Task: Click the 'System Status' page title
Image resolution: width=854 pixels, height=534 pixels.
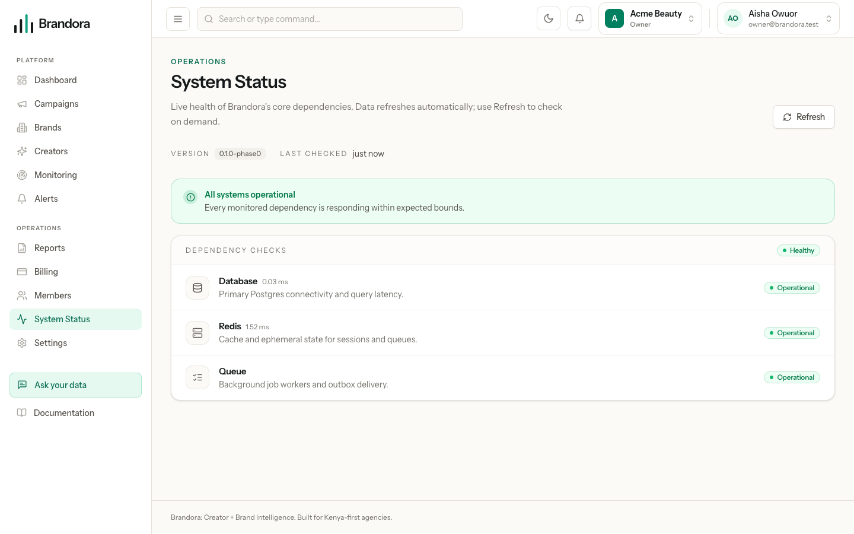Action: pyautogui.click(x=228, y=82)
